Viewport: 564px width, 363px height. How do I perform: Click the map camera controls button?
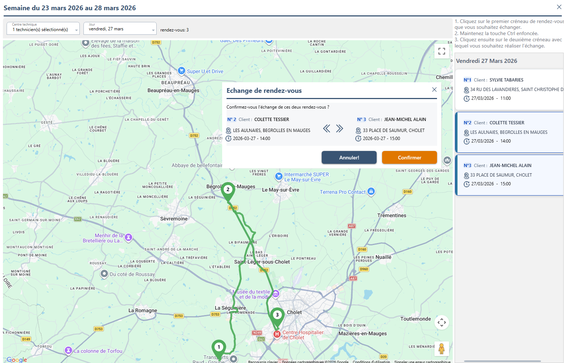coord(442,322)
